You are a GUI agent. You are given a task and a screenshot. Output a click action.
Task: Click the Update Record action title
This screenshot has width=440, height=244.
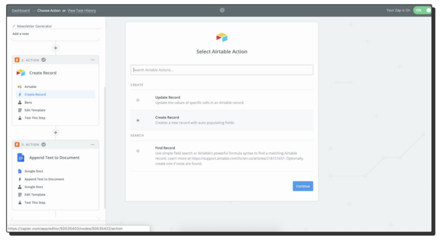[168, 98]
